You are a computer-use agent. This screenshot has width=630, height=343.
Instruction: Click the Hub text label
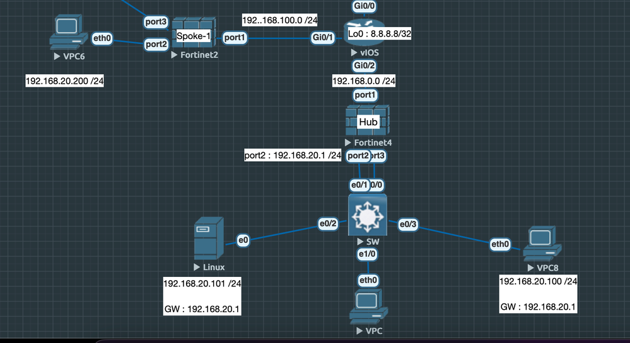pos(368,122)
